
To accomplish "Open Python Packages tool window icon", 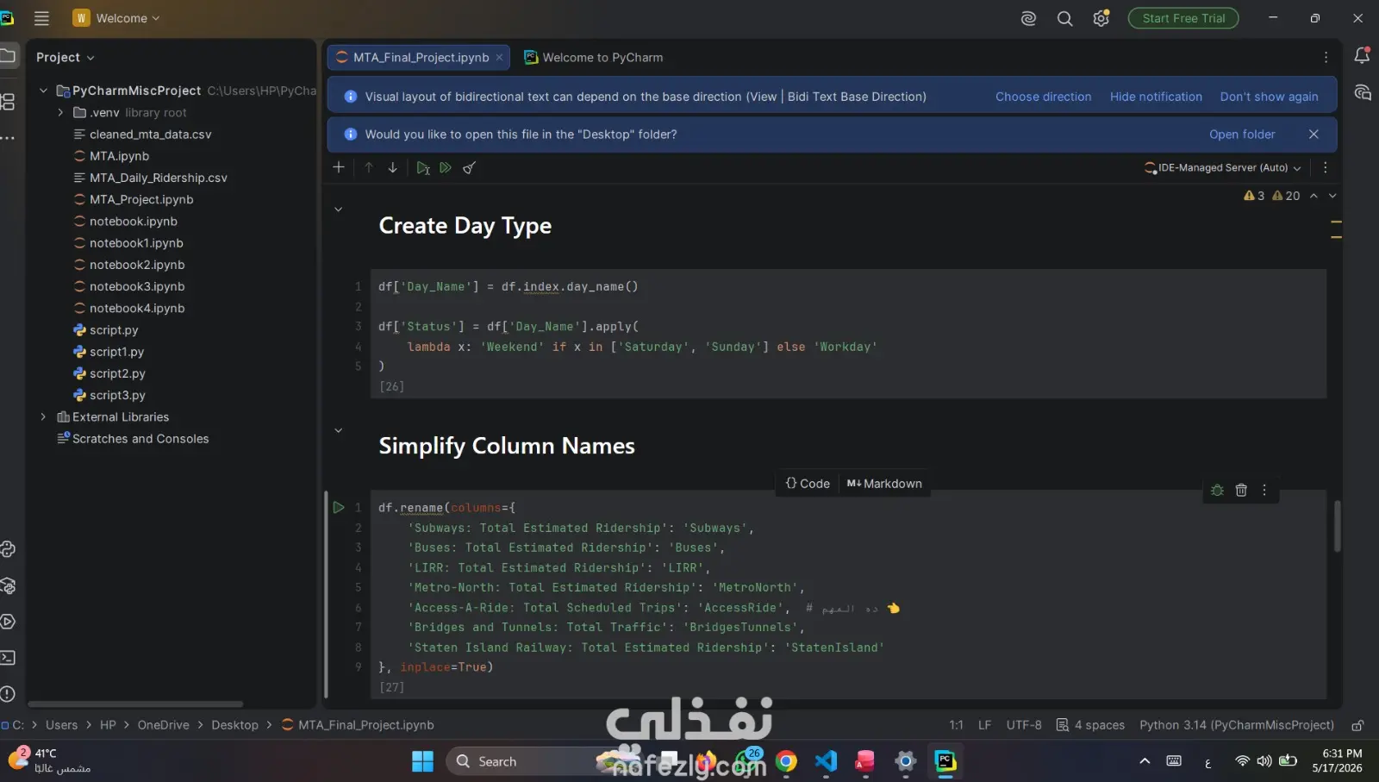I will [x=8, y=586].
